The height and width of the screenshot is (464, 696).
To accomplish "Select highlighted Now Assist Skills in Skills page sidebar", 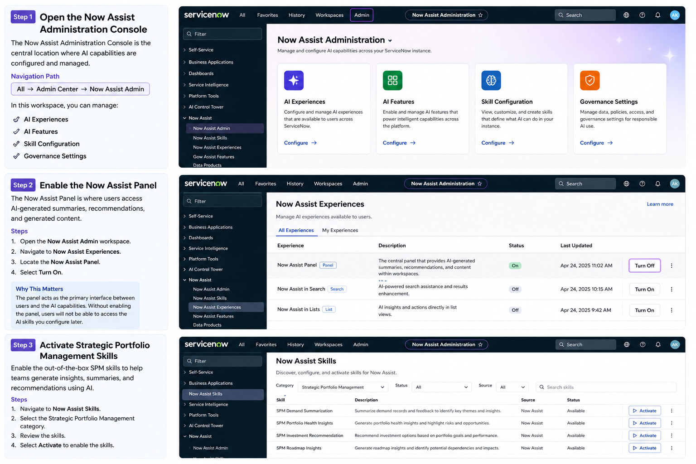I will point(223,394).
